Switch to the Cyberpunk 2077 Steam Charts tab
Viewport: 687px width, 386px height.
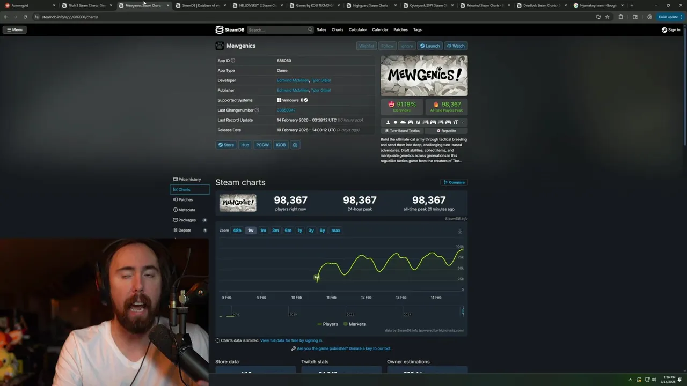[429, 5]
